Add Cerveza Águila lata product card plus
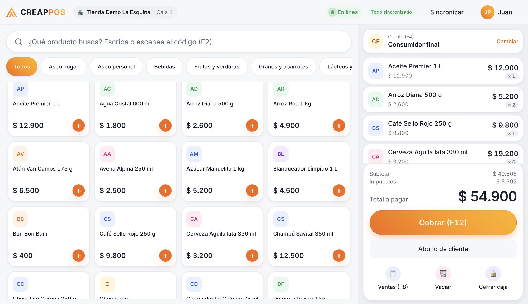This screenshot has height=304, width=528. pos(252,256)
